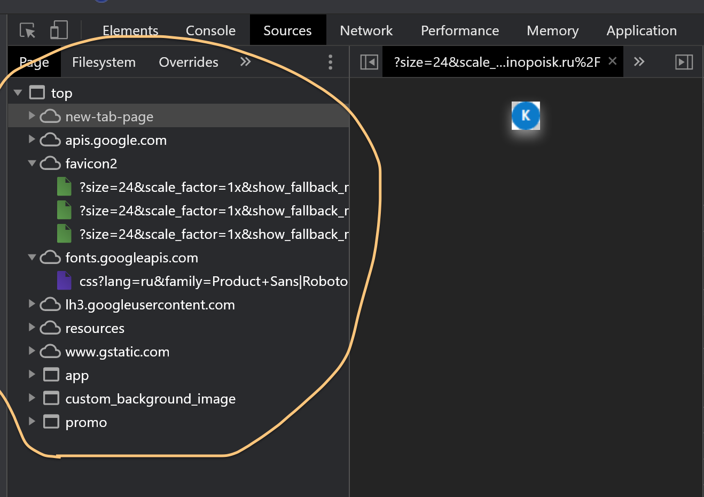Expand the apis.google.com arrow

tap(32, 139)
